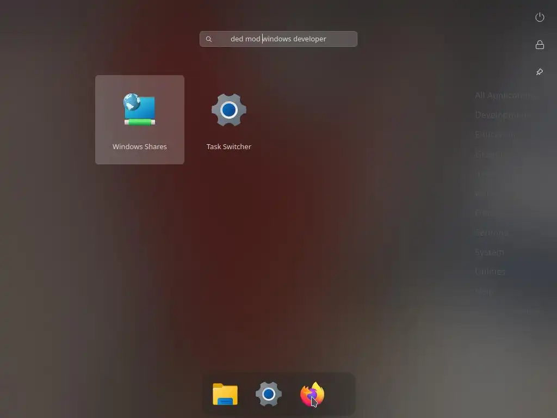
Task: Open System Settings gear in the favorites dock
Action: tap(269, 394)
